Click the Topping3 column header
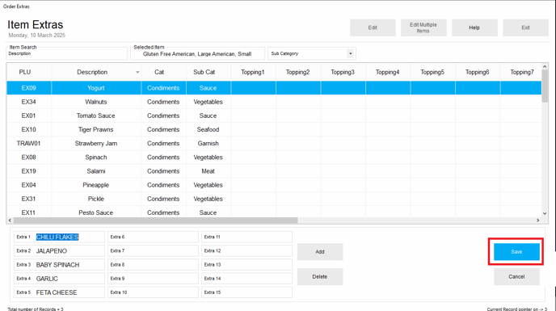556x311 pixels. pos(343,72)
